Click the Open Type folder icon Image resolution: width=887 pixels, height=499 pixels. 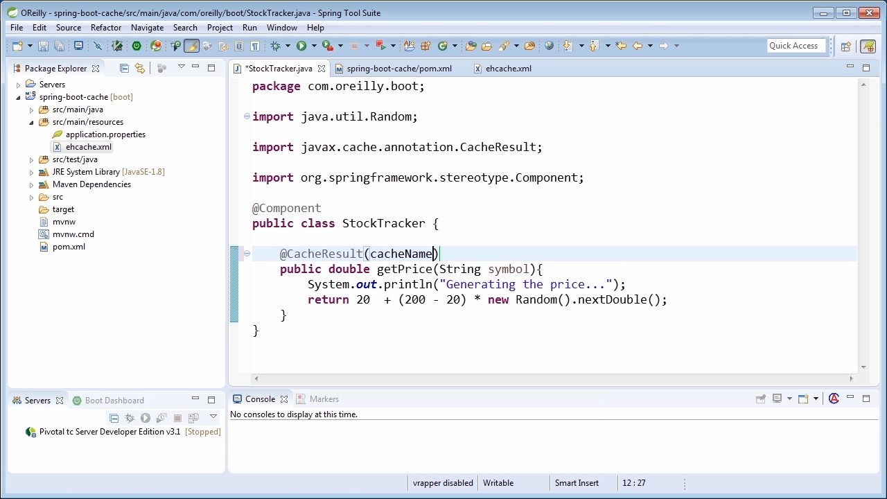471,46
